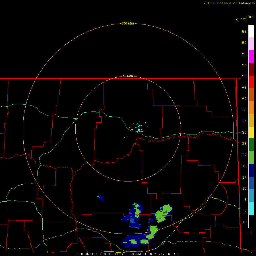Click the white swatch in the tops legend
The height and width of the screenshot is (256, 256).
[x=251, y=31]
